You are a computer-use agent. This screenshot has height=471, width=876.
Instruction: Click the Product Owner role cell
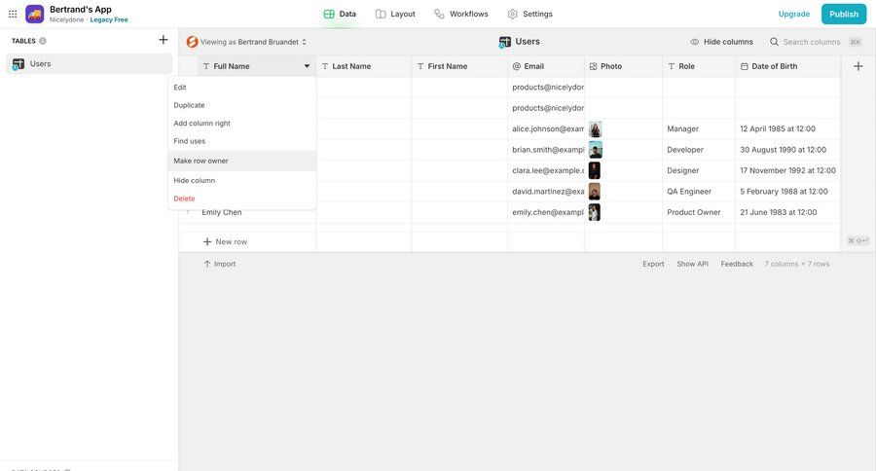tap(699, 212)
